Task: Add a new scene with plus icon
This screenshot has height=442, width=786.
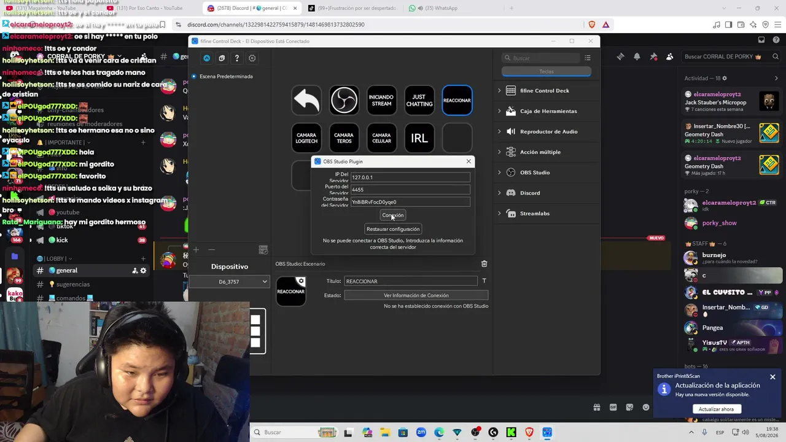Action: pos(196,250)
